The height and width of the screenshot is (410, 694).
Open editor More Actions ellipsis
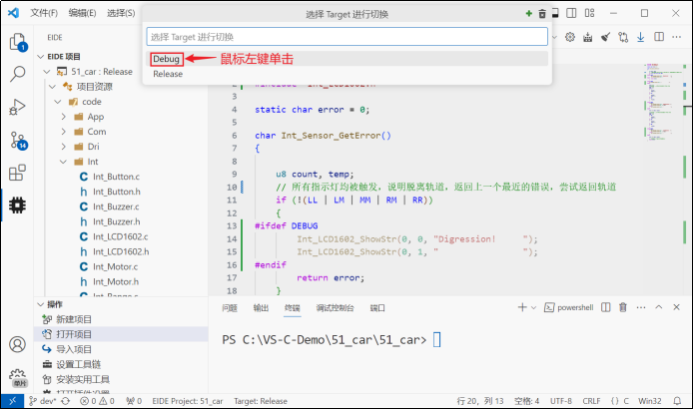tap(676, 37)
